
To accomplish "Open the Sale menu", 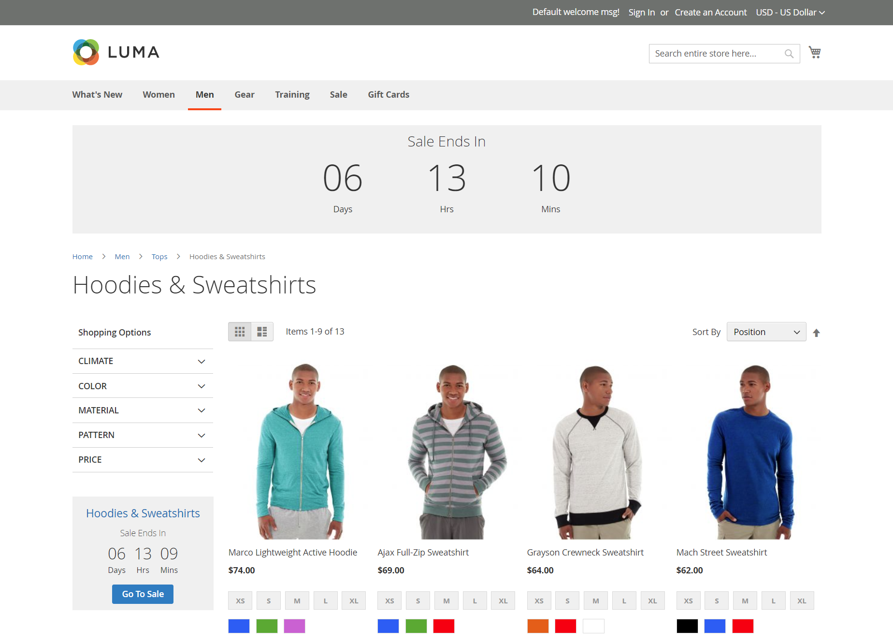I will coord(339,95).
